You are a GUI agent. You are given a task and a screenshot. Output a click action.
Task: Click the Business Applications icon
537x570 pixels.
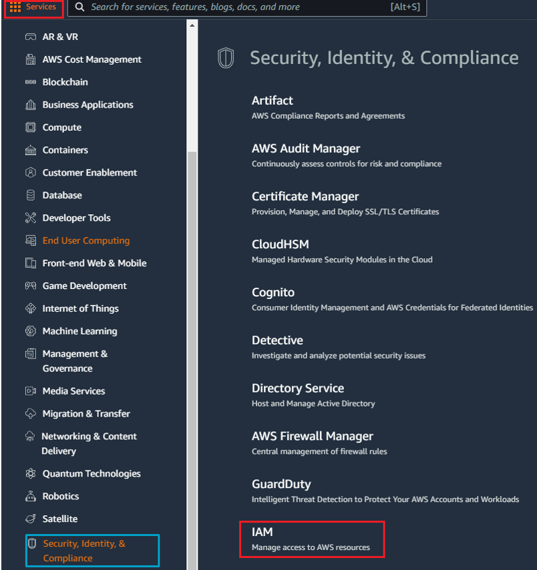pos(31,105)
